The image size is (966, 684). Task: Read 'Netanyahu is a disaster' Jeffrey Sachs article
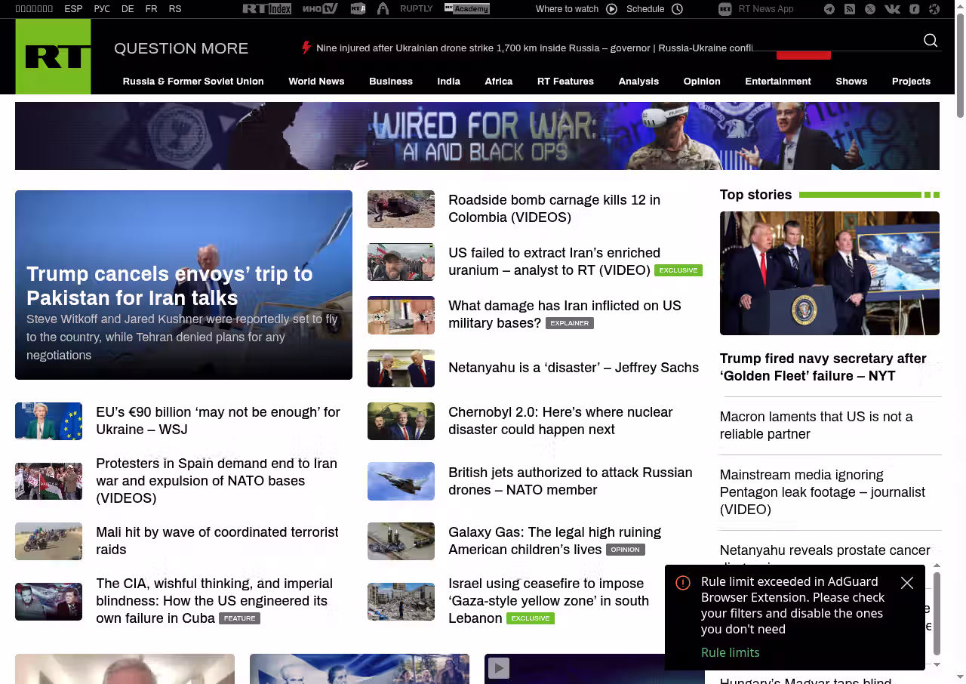(x=573, y=368)
